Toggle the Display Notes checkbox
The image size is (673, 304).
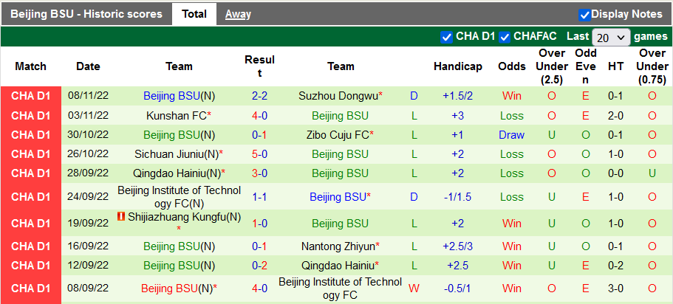coord(584,15)
